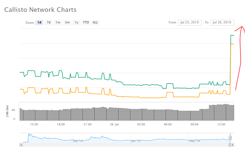The width and height of the screenshot is (245, 150).
Task: Click the horizontal navigator scrollbar track
Action: (126, 145)
